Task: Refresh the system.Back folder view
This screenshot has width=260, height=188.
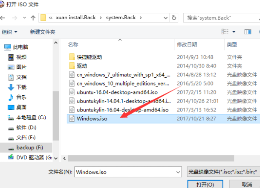Action: 174,18
